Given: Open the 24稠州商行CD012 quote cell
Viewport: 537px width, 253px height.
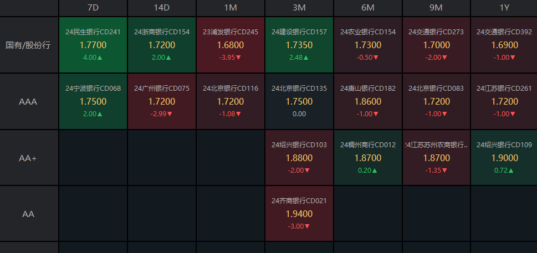Looking at the screenshot, I should click(x=368, y=158).
